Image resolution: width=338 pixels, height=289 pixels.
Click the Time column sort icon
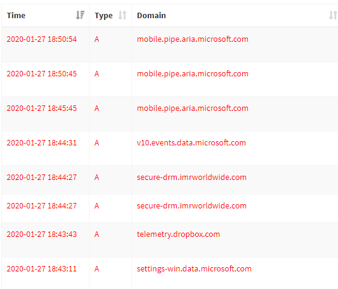tap(80, 15)
